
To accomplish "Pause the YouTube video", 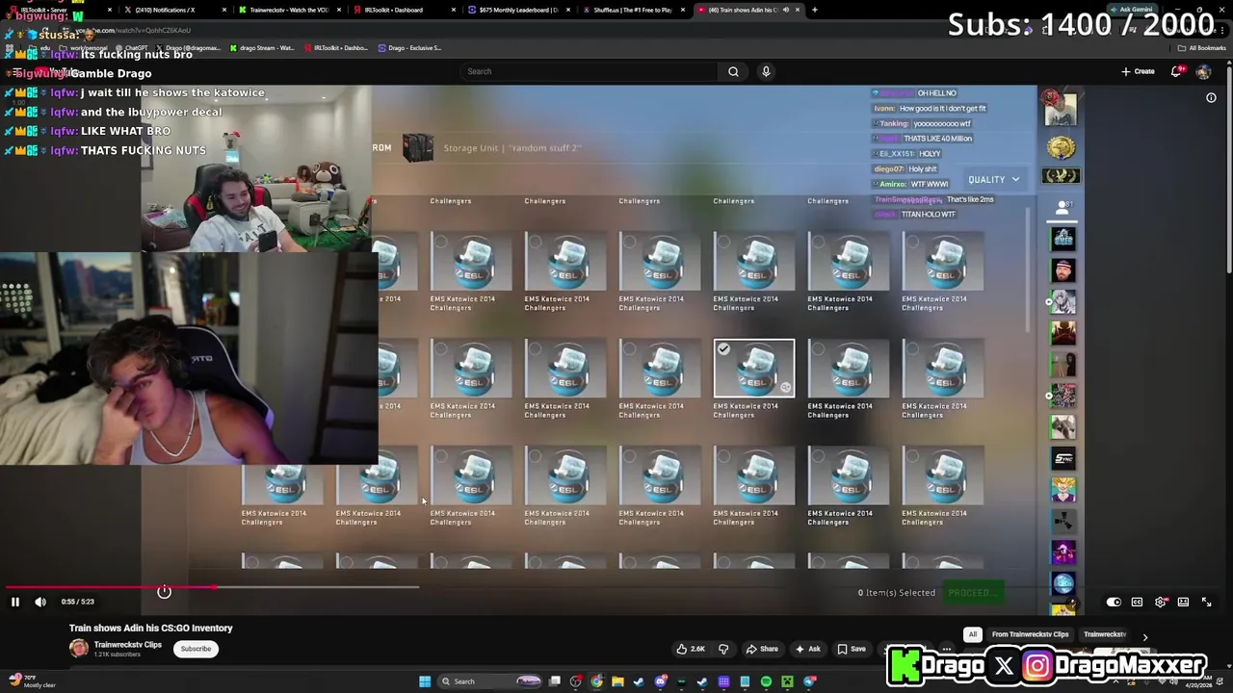I will pos(15,602).
